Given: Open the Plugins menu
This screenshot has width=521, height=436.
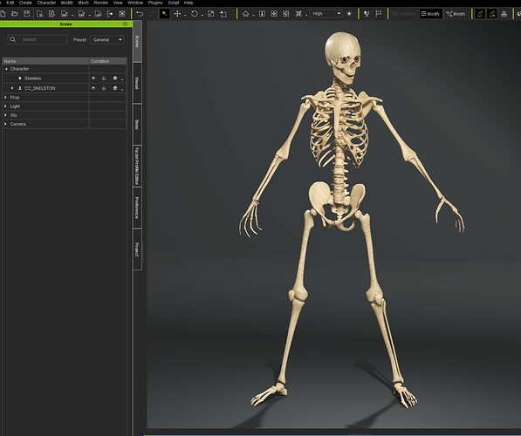Looking at the screenshot, I should [155, 3].
